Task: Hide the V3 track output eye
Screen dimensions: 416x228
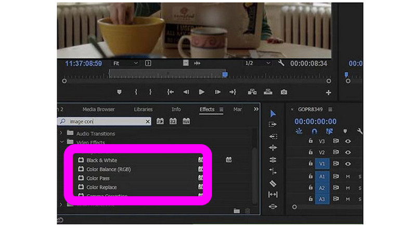Action: tap(348, 141)
